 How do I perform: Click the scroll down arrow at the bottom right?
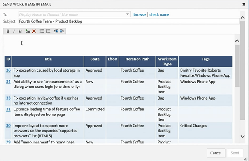click(x=242, y=136)
